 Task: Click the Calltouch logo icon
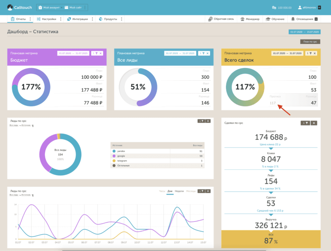(x=10, y=7)
